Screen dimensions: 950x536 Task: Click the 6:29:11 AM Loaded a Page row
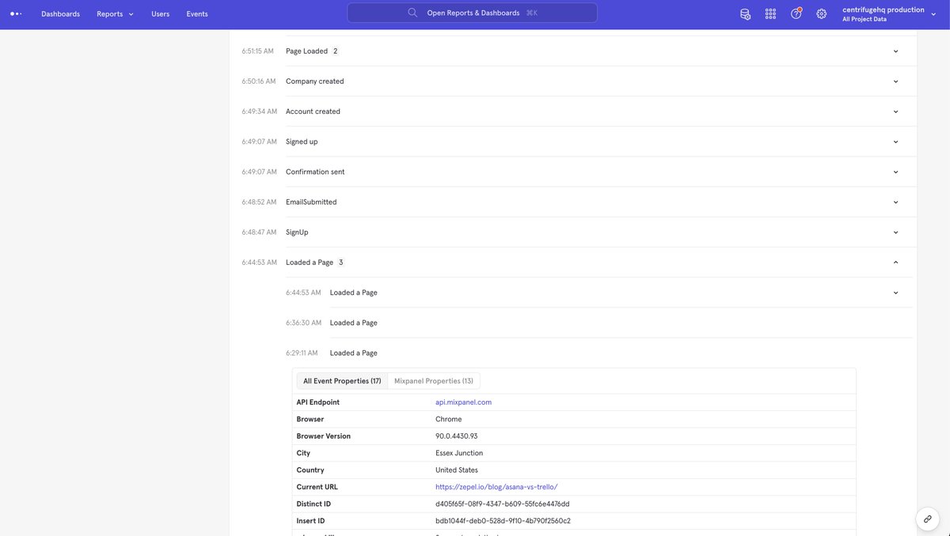click(x=598, y=353)
